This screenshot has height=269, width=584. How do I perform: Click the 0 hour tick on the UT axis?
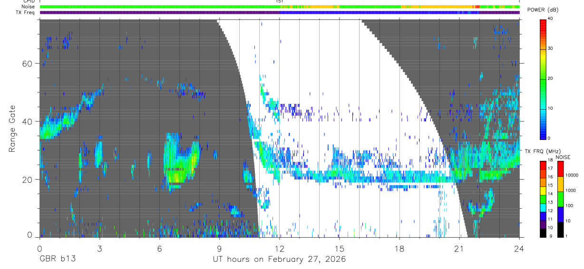coord(39,248)
